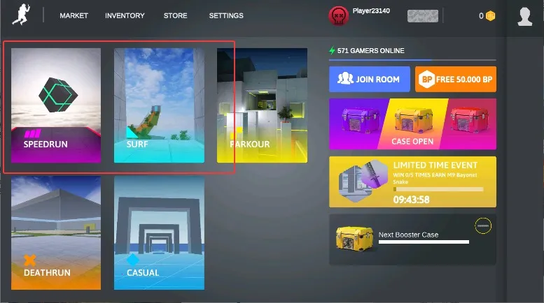The height and width of the screenshot is (303, 544).
Task: Click the green lightning gamers online icon
Action: (333, 50)
